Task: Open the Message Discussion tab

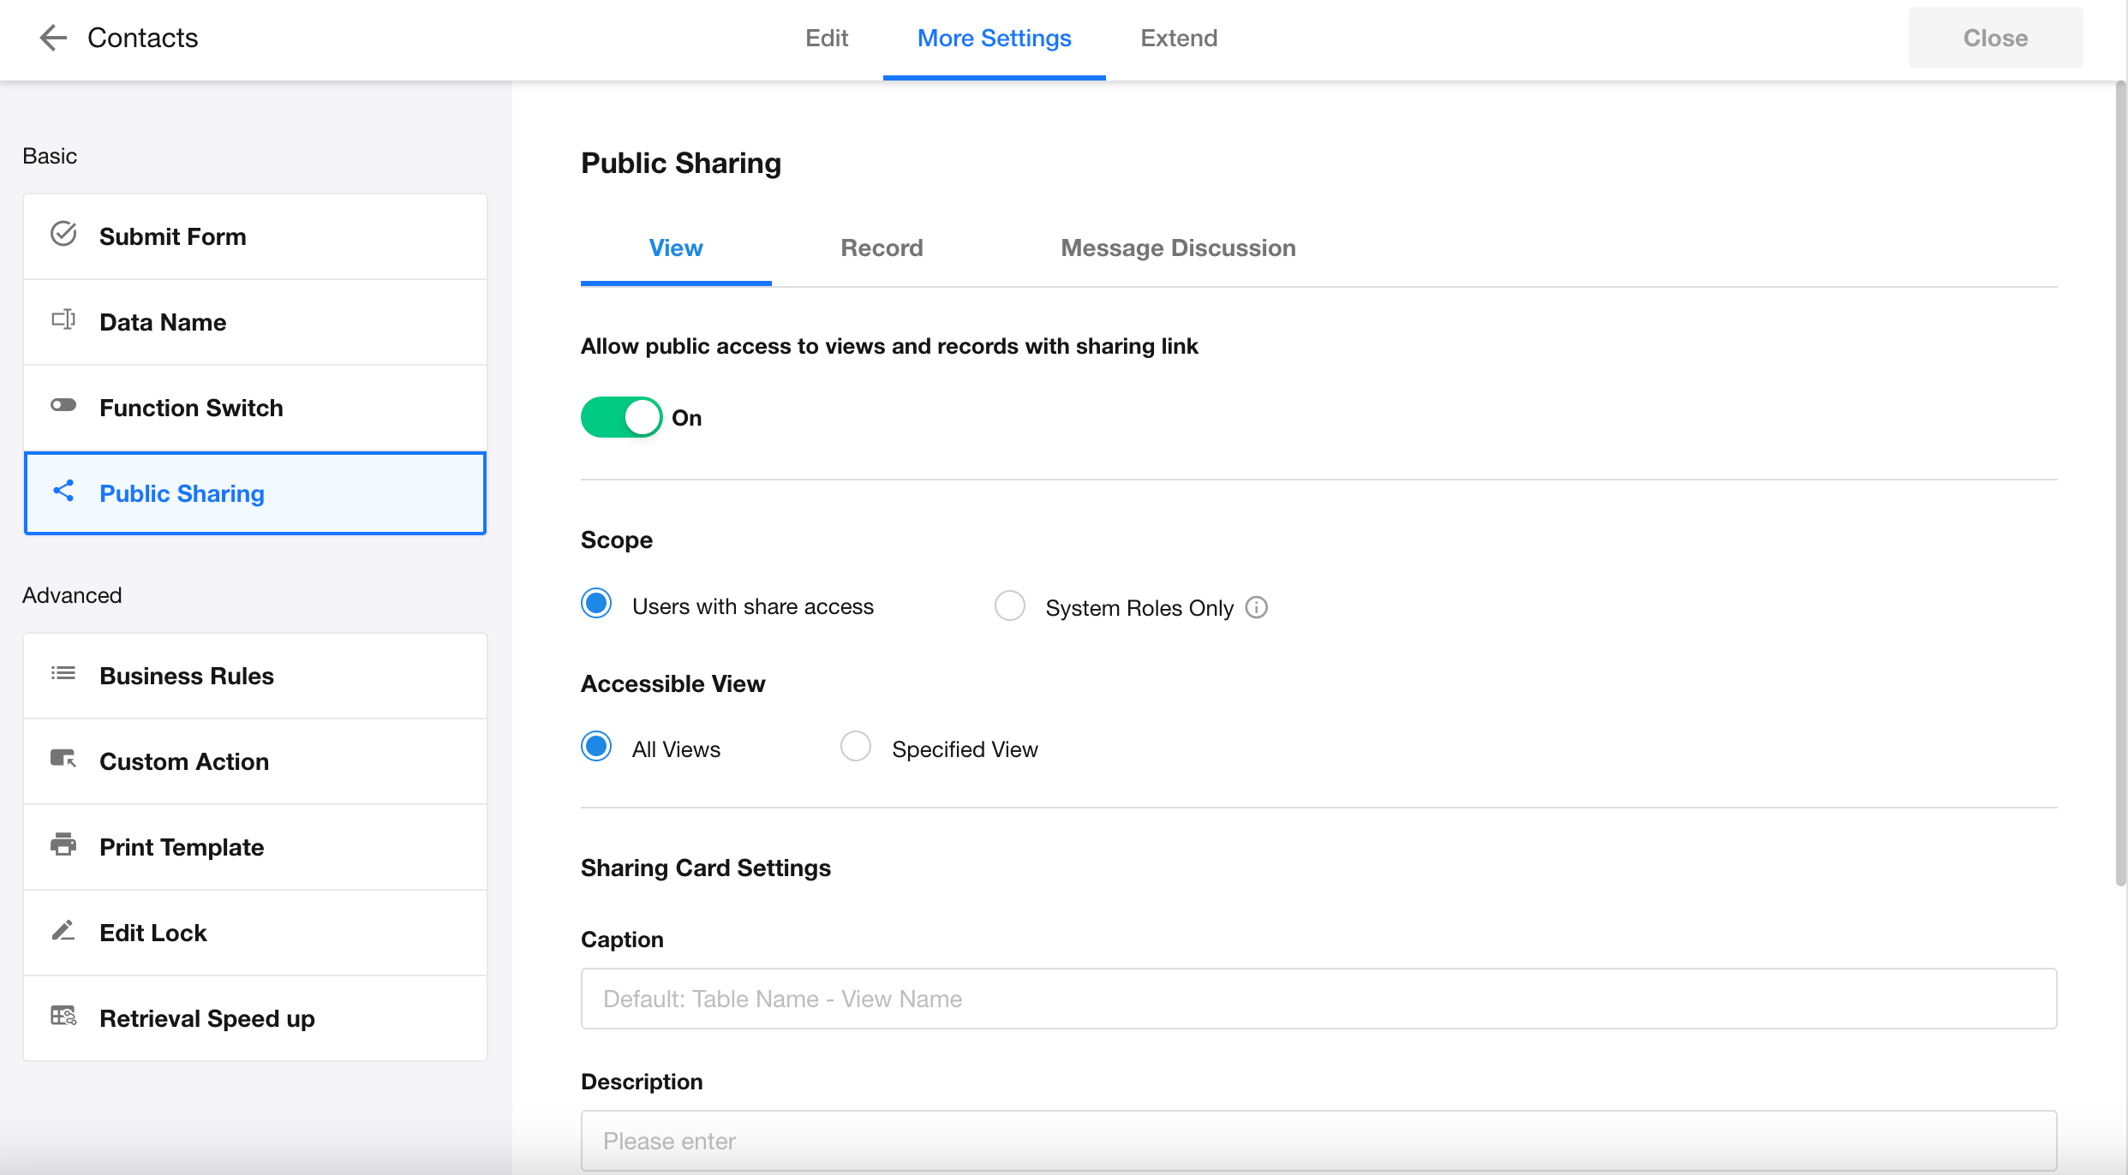Action: [1178, 248]
